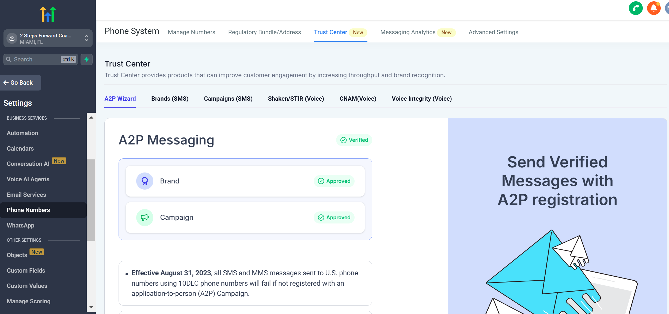Click the account avatar icon in sidebar
The image size is (669, 314).
12,38
